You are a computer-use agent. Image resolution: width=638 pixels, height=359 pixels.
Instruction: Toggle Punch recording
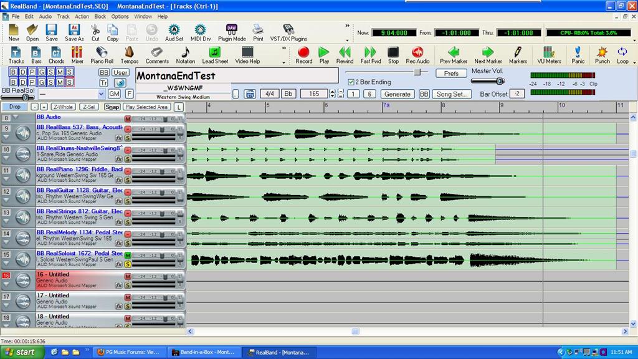tap(602, 55)
